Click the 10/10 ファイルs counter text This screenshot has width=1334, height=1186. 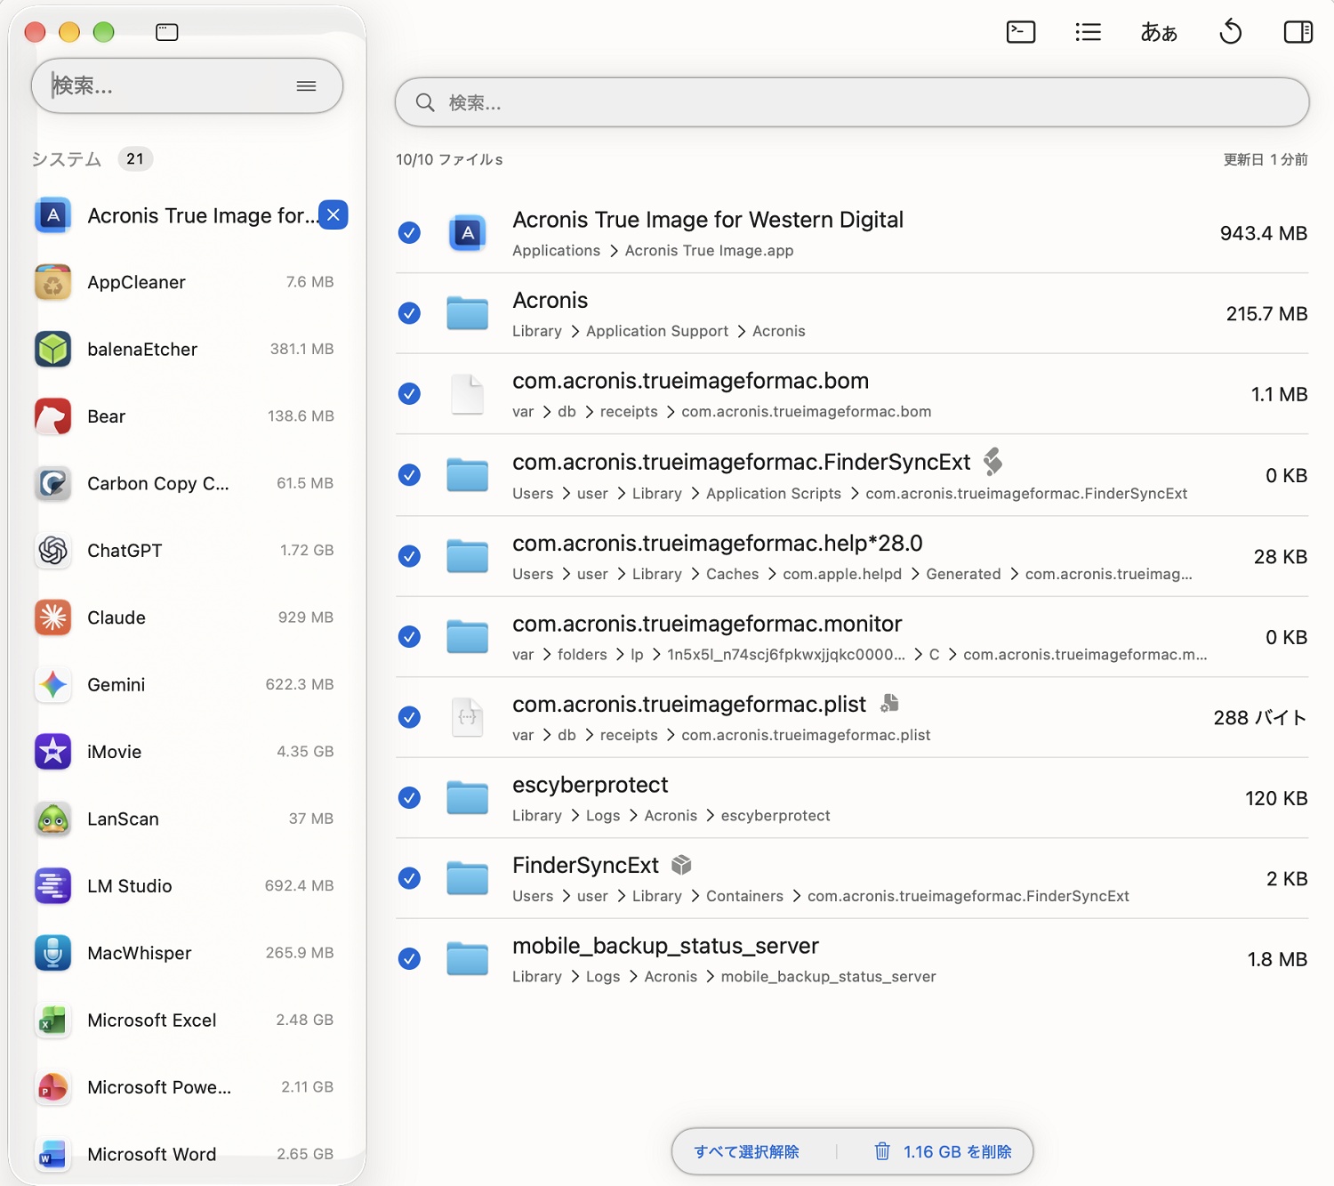[x=449, y=159]
